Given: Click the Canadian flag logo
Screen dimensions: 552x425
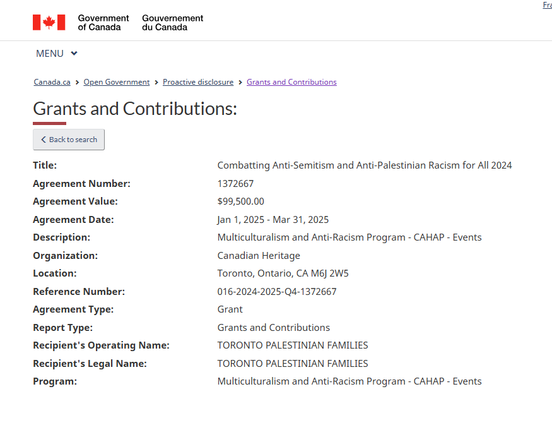Looking at the screenshot, I should click(x=49, y=23).
